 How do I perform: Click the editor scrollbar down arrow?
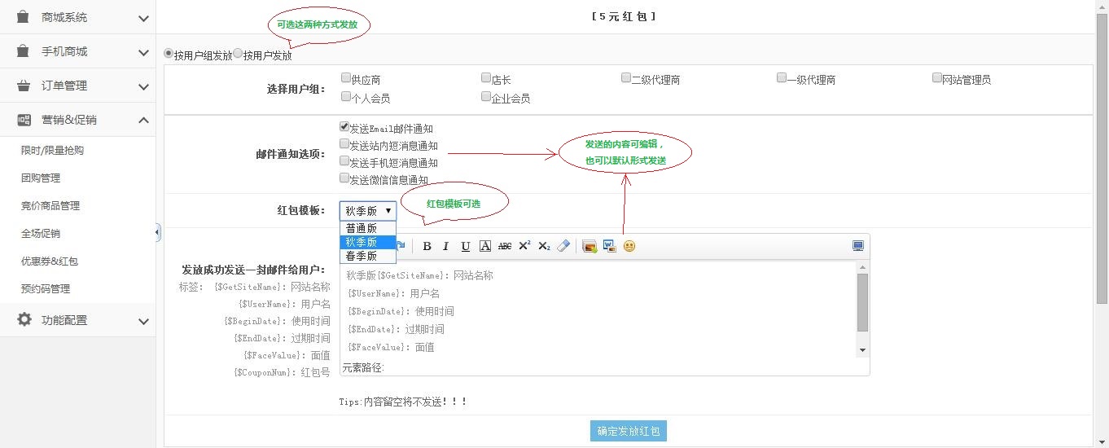coord(863,350)
